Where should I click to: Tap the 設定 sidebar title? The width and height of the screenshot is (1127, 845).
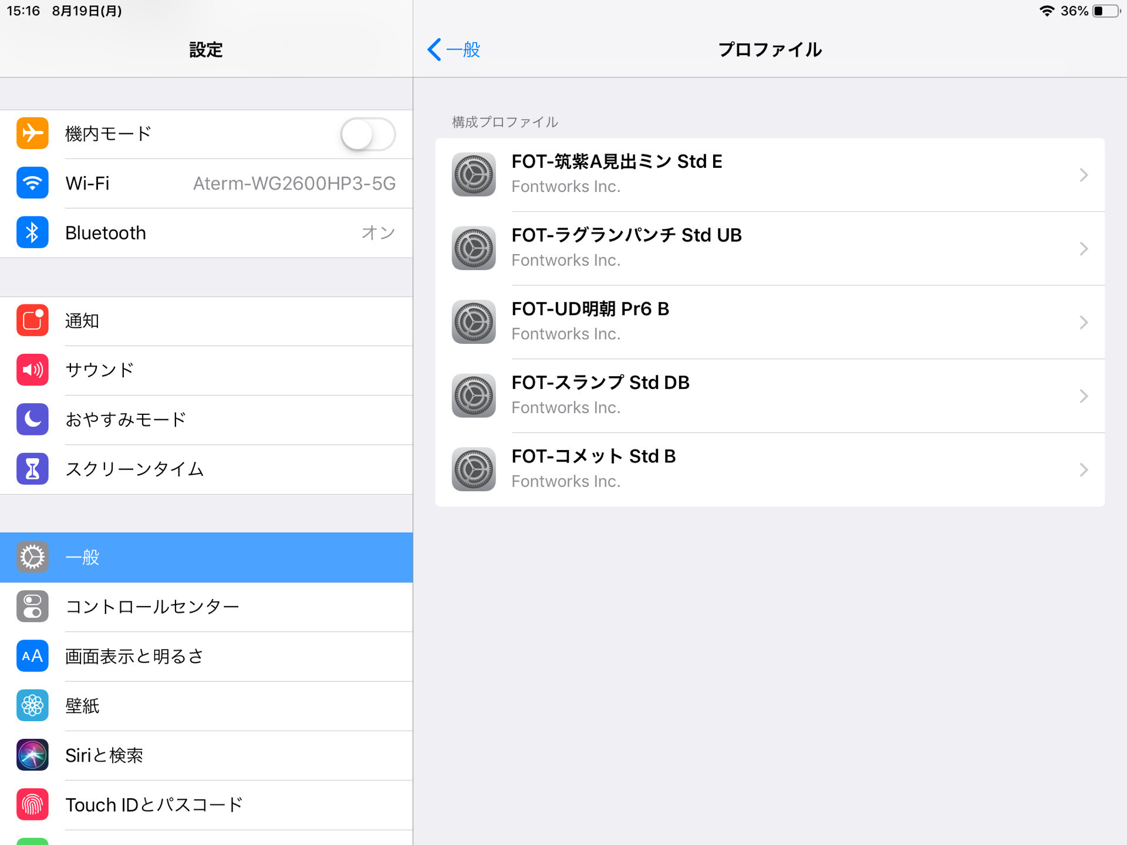(206, 49)
